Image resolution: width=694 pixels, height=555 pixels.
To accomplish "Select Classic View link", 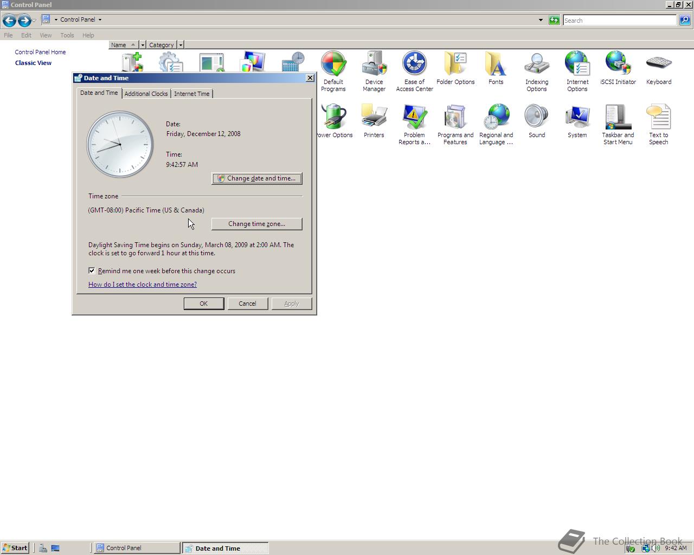I will coord(33,63).
